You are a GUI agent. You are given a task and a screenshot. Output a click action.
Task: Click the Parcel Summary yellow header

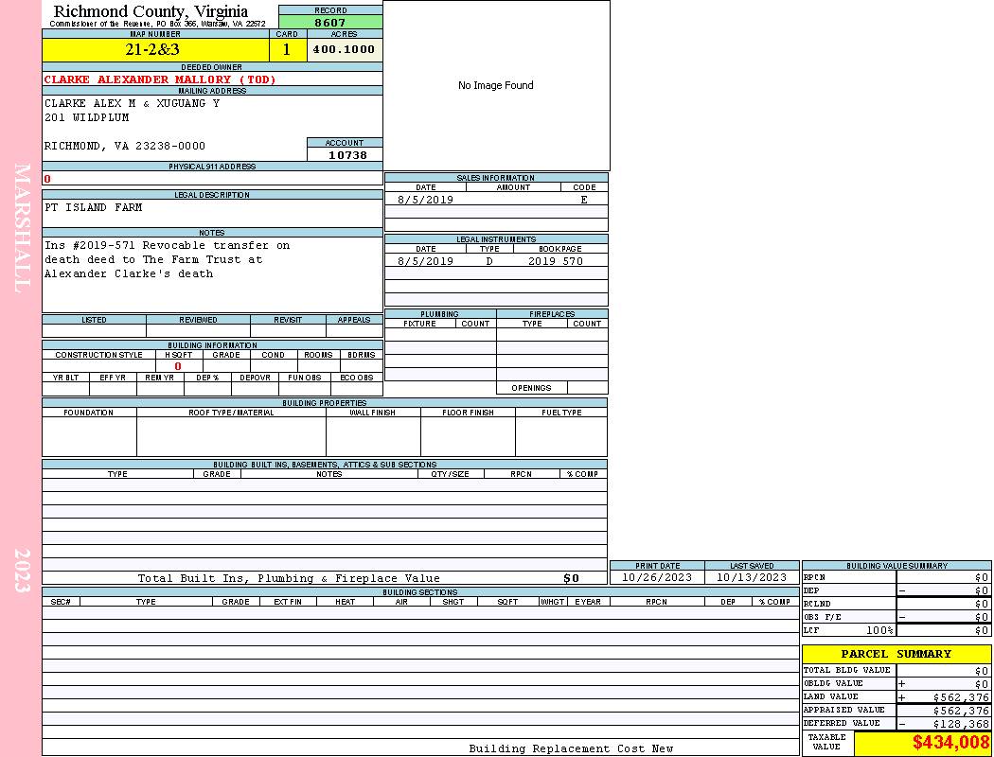tap(896, 654)
